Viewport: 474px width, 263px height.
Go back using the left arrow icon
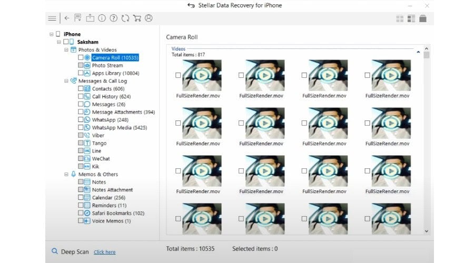point(67,18)
